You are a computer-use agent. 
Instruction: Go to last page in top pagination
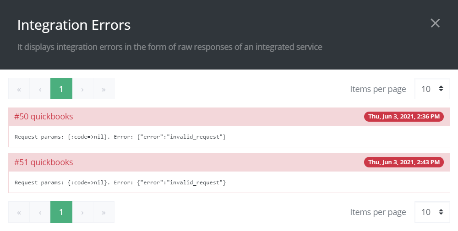[104, 89]
